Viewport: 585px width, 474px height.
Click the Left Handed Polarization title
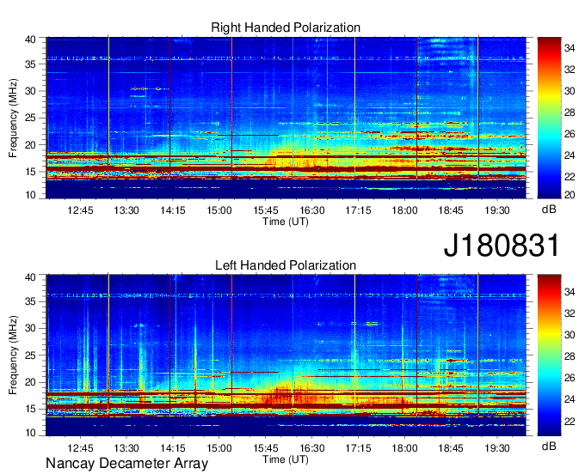coord(286,265)
